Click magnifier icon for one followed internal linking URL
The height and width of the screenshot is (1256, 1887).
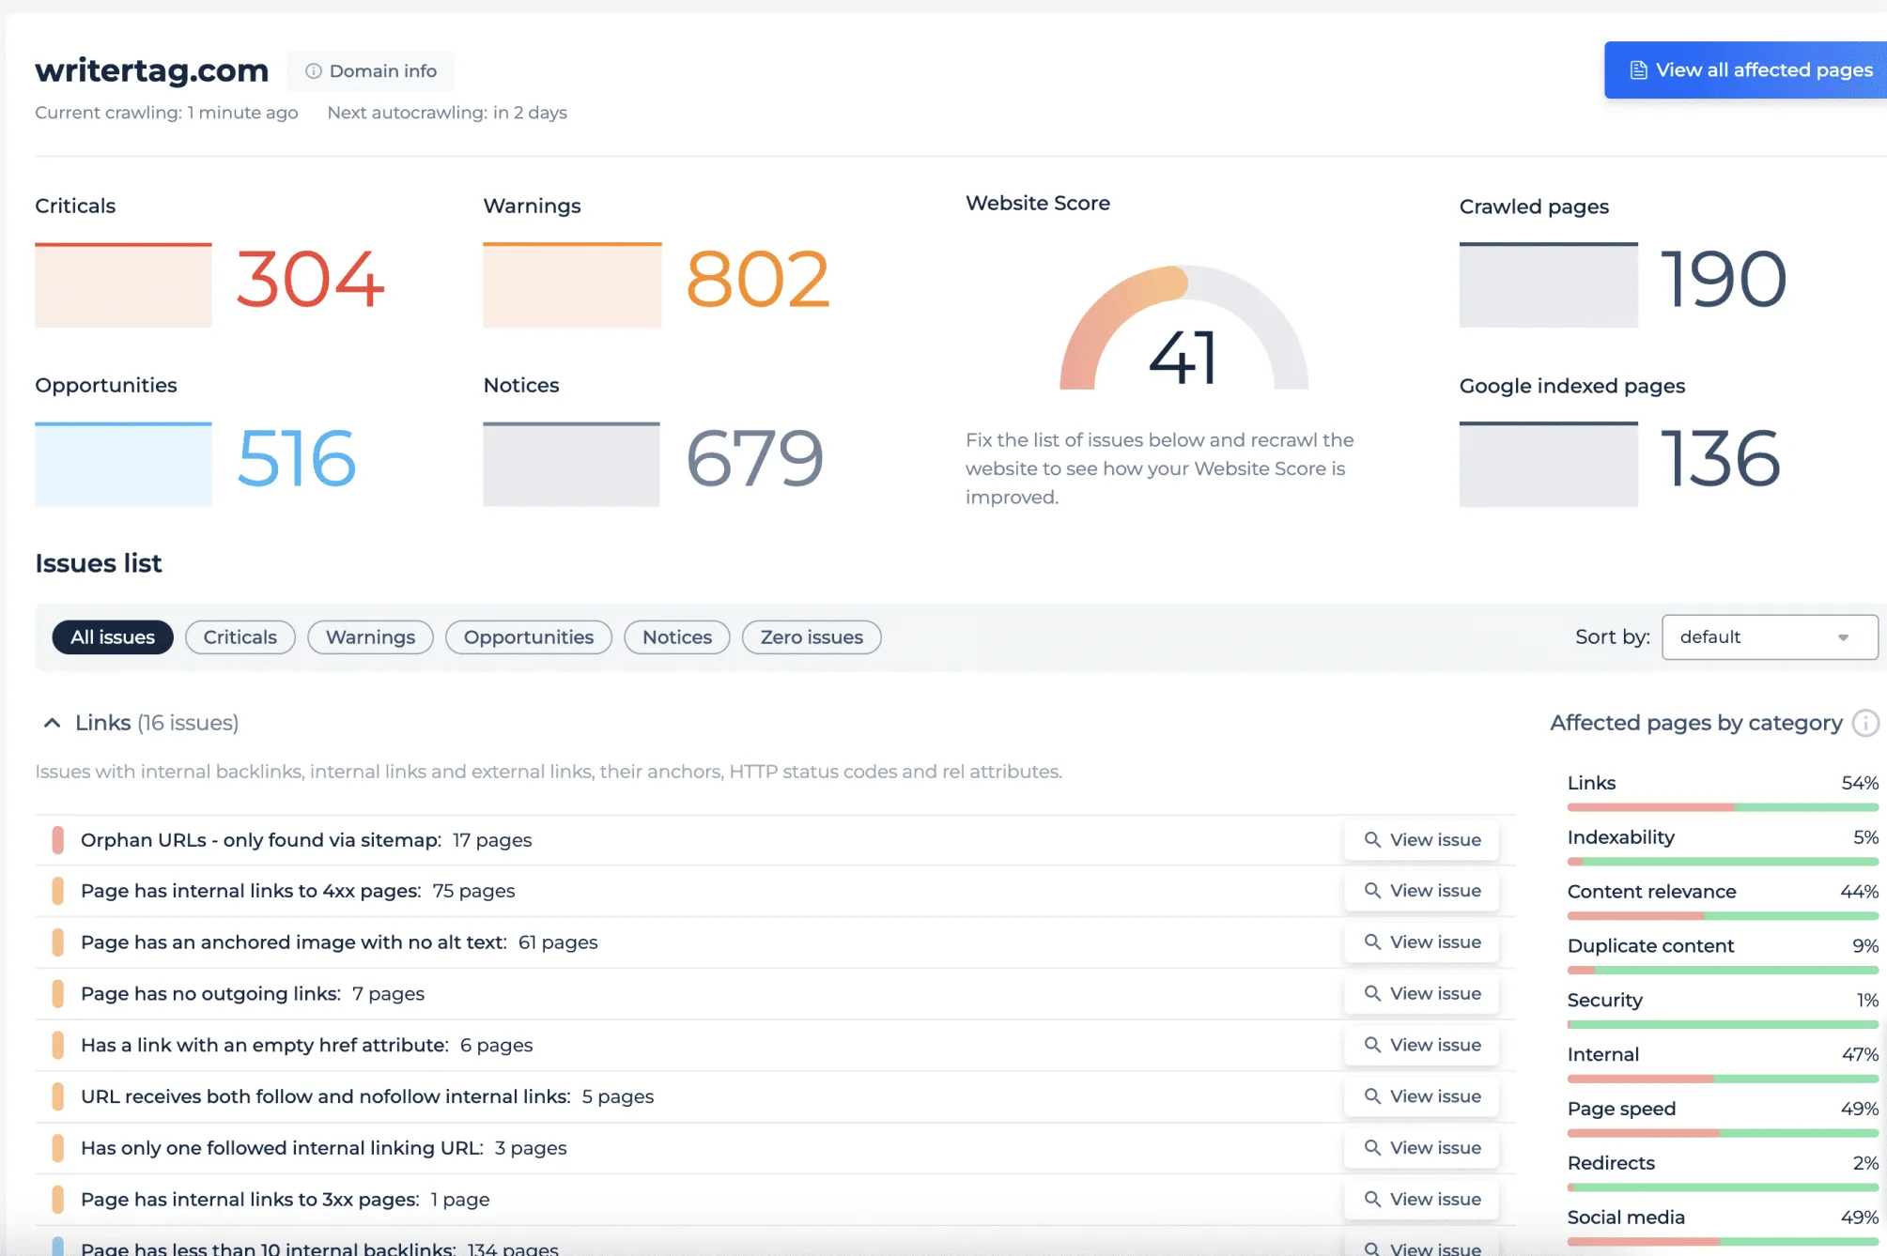pos(1372,1147)
